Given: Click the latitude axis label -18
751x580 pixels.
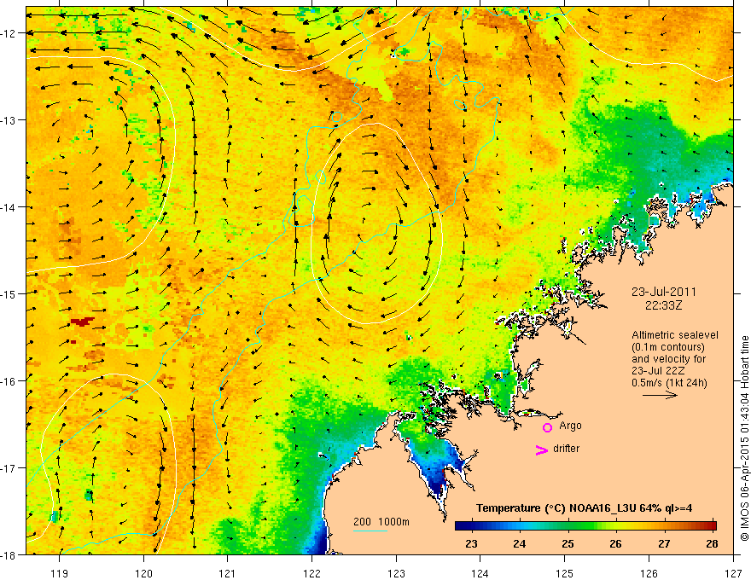Looking at the screenshot, I should point(9,555).
